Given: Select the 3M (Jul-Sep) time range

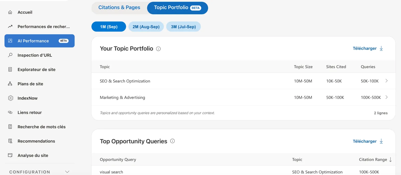Looking at the screenshot, I should pos(183,27).
